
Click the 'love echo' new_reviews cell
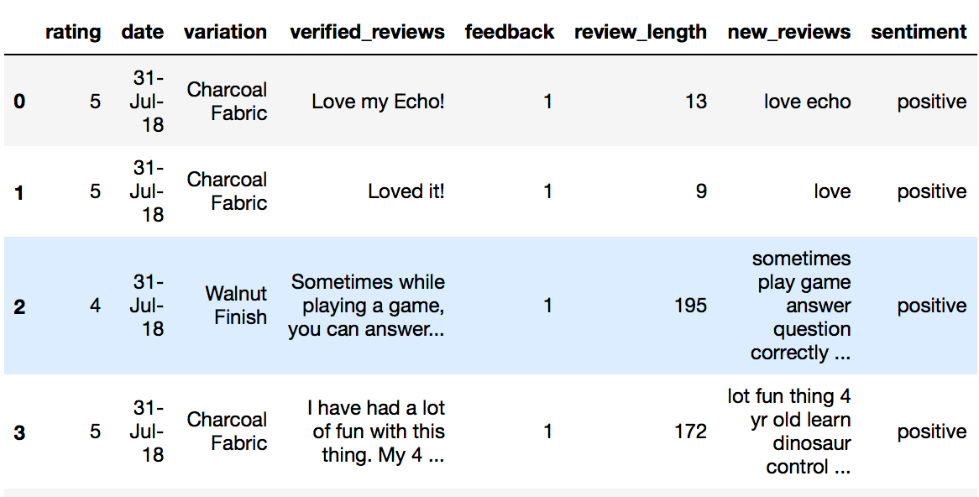[x=807, y=101]
